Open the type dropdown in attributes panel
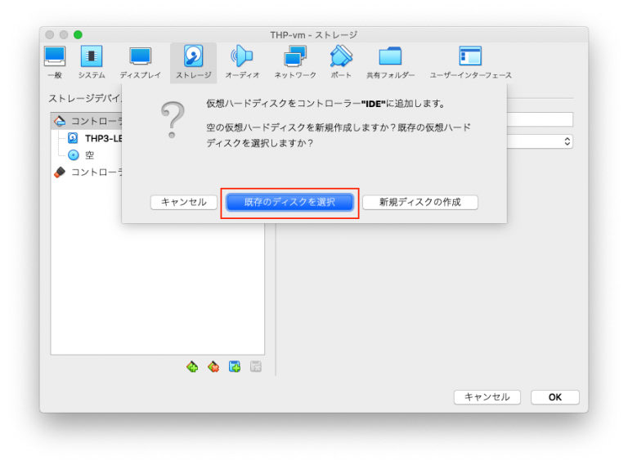Image resolution: width=628 pixels, height=465 pixels. (540, 141)
